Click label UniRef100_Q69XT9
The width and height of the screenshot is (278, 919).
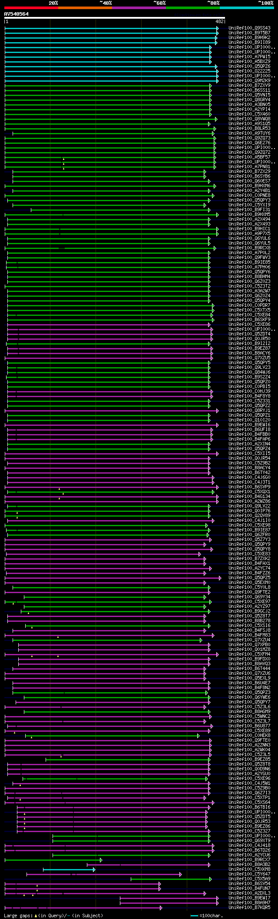[x=249, y=841]
